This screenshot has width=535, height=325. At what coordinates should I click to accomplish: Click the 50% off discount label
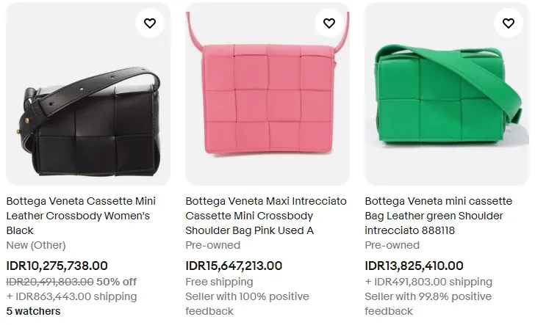(x=117, y=282)
